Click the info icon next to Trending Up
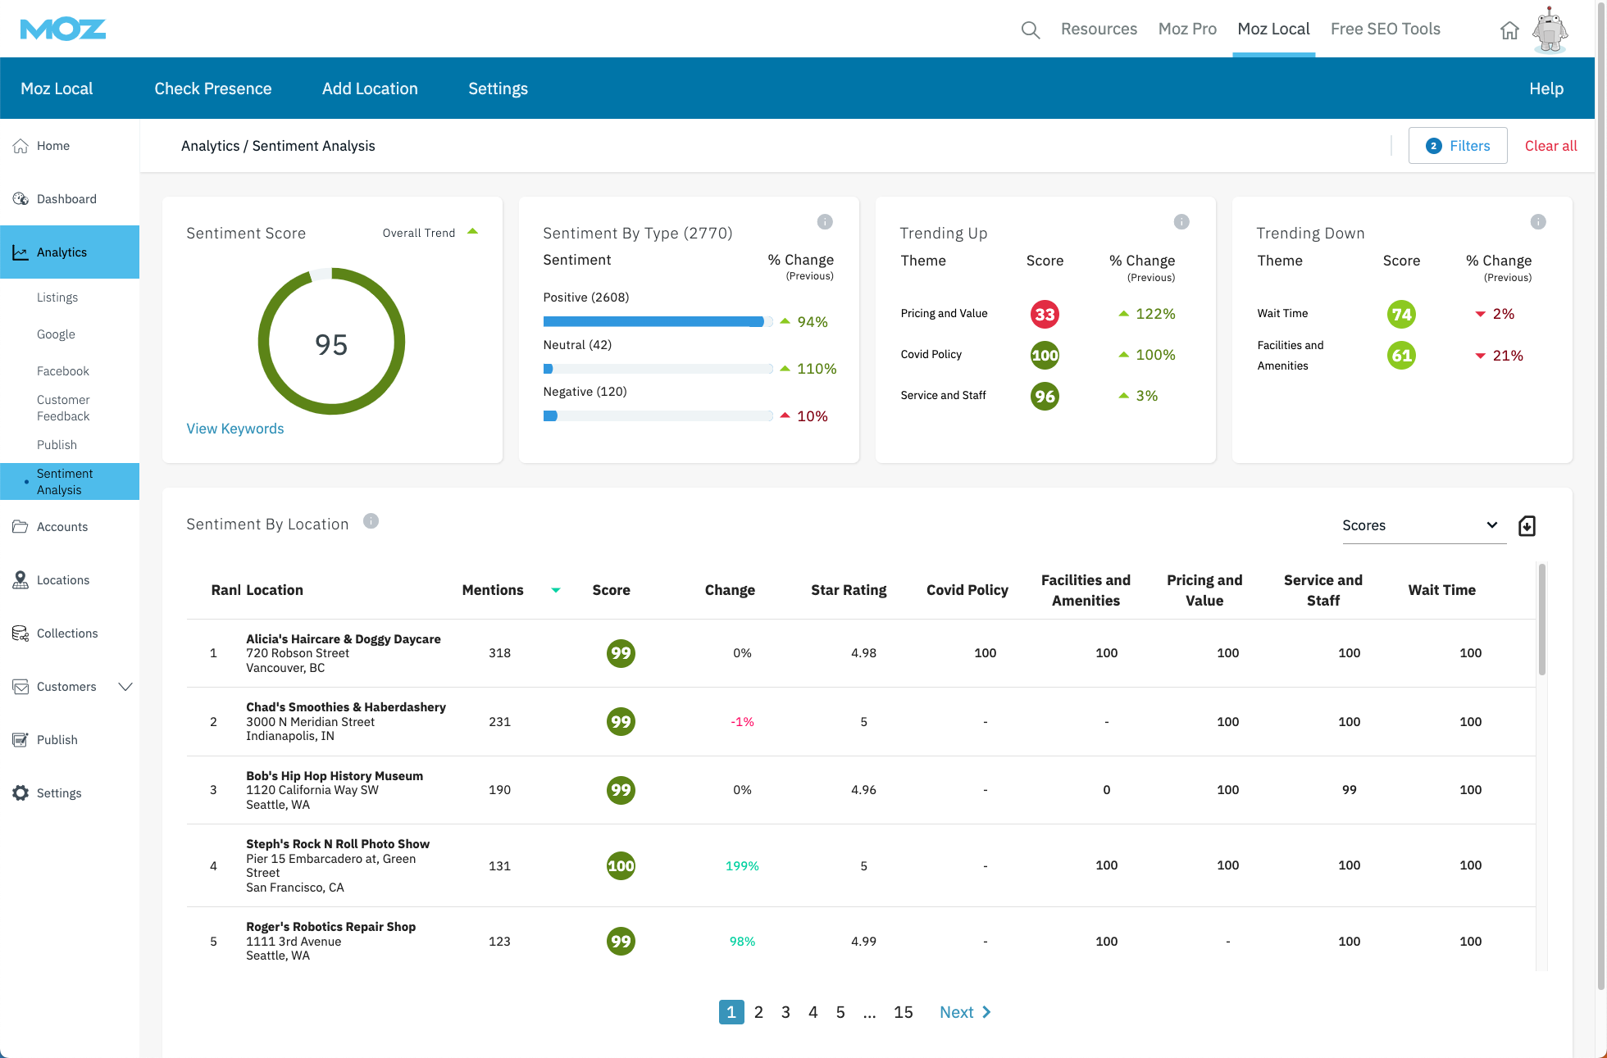 tap(1181, 221)
